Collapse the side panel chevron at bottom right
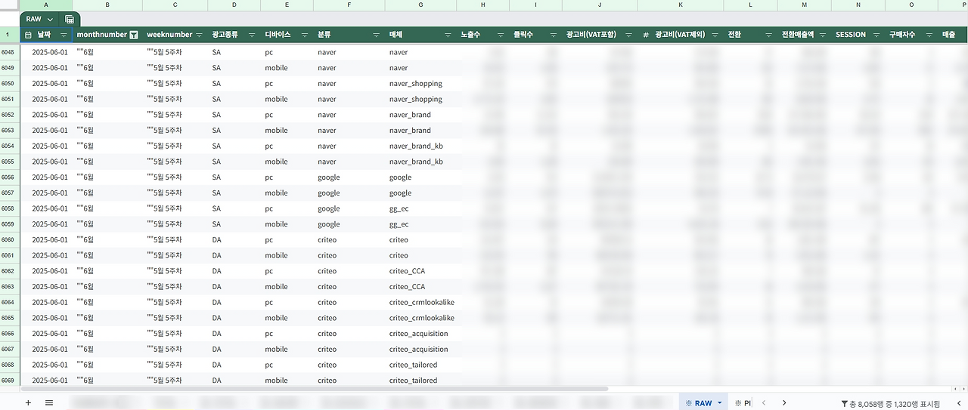The image size is (968, 410). coord(959,402)
